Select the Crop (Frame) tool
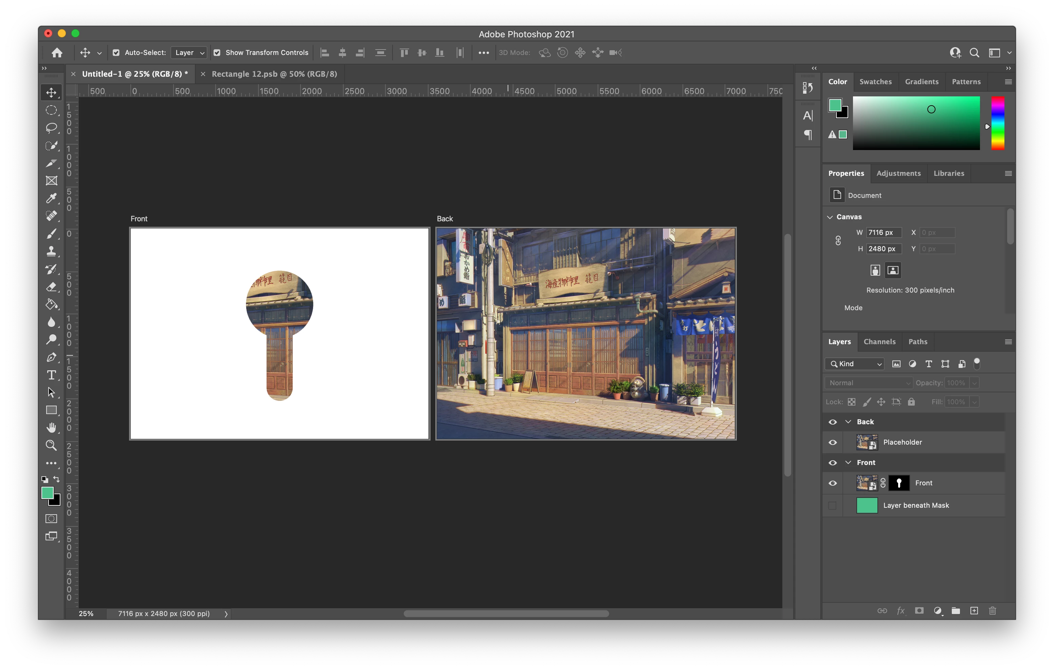This screenshot has height=670, width=1054. (51, 181)
